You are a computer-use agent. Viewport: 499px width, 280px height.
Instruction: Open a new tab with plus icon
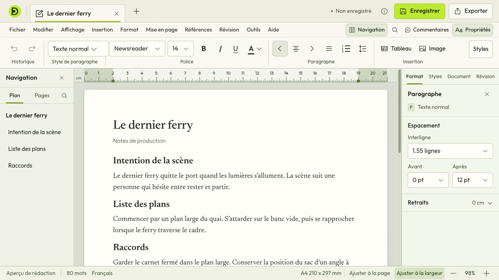click(136, 12)
